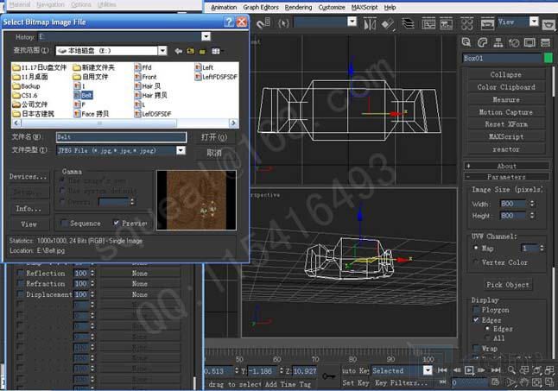Create new folder in file dialog
Screen dimensions: 558x391
(202, 52)
